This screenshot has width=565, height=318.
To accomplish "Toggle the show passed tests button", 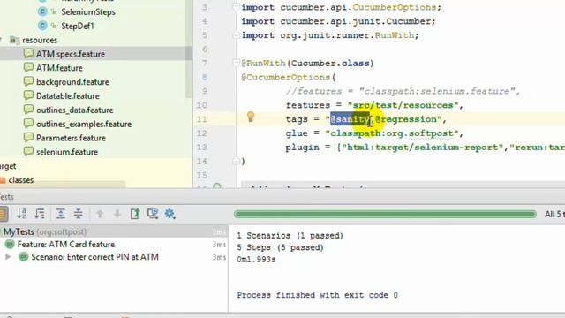I will coord(4,214).
